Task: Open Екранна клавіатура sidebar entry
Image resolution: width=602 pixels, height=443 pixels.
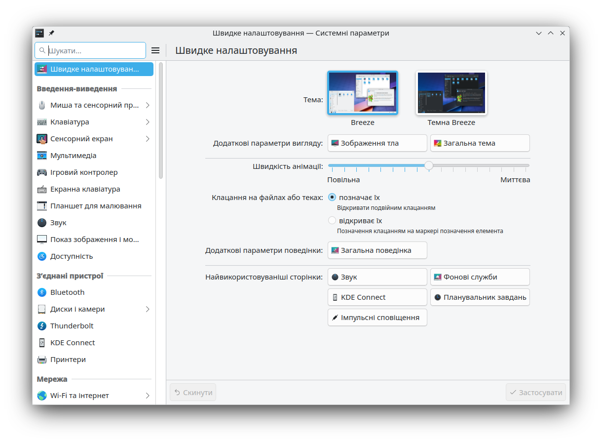Action: tap(85, 189)
